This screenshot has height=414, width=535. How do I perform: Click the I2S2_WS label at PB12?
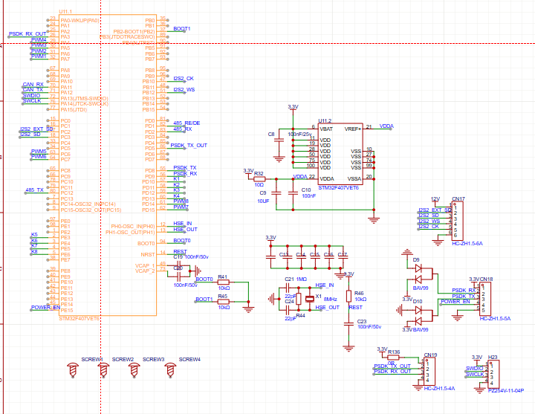184,90
